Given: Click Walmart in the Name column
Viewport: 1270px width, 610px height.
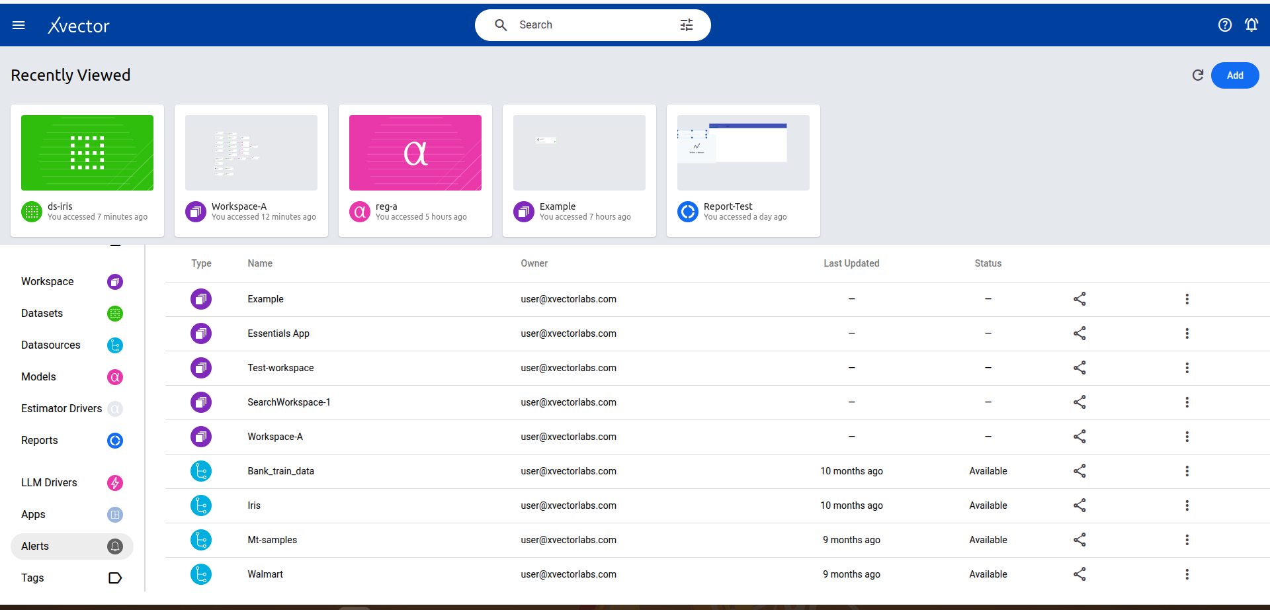Looking at the screenshot, I should 265,574.
